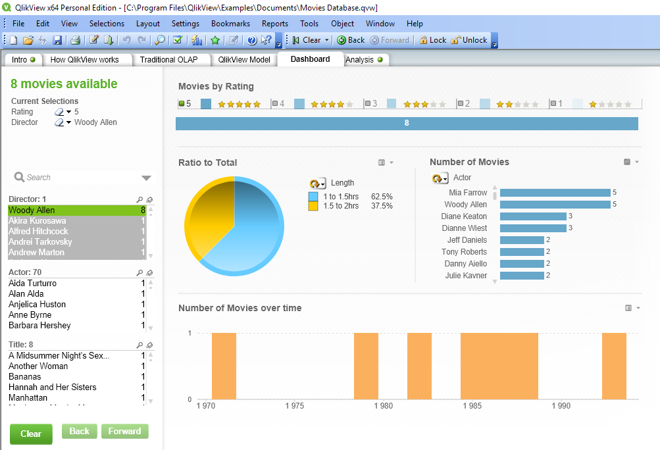Activate the What's This context help cursor
Image resolution: width=660 pixels, height=450 pixels.
266,40
